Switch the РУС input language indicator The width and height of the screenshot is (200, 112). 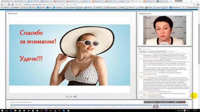click(188, 111)
